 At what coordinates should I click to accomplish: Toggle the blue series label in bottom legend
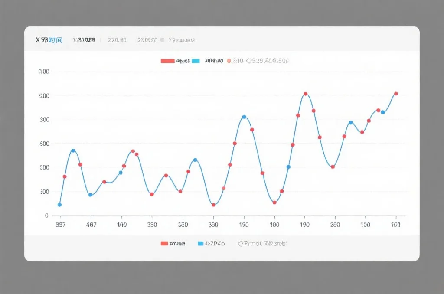(215, 244)
